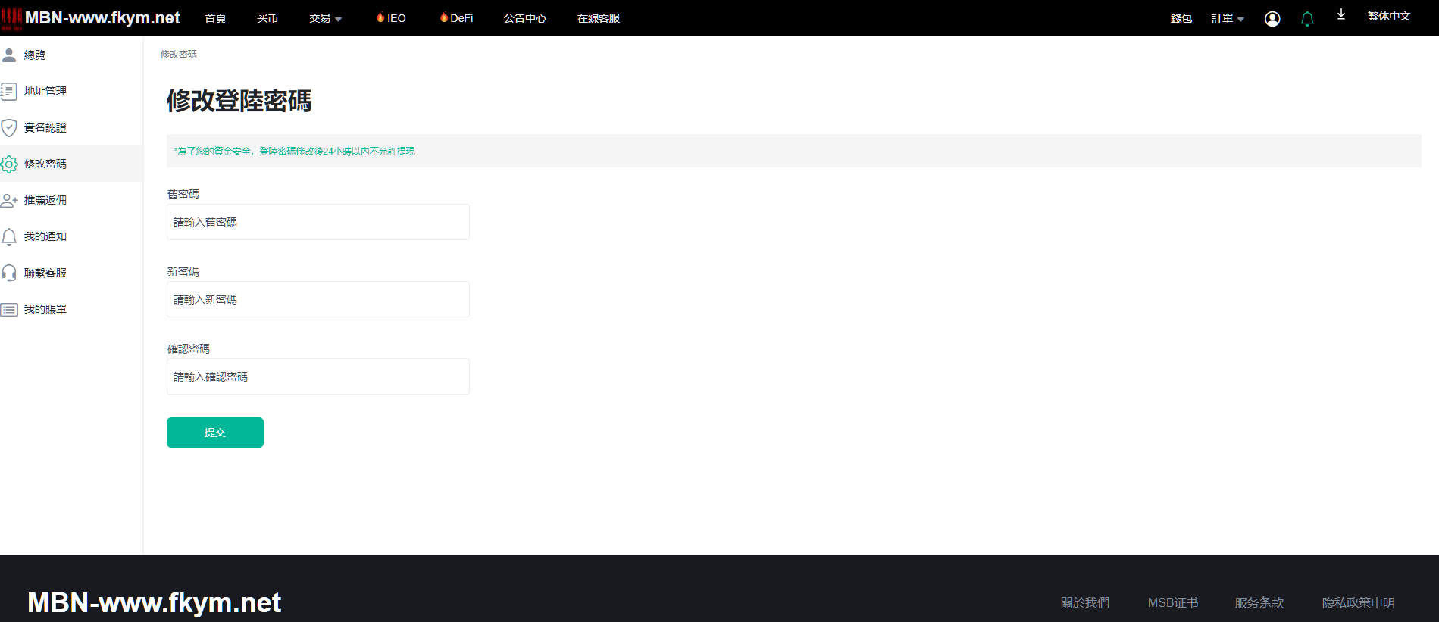Open the 服务条款 footer link

tap(1259, 602)
